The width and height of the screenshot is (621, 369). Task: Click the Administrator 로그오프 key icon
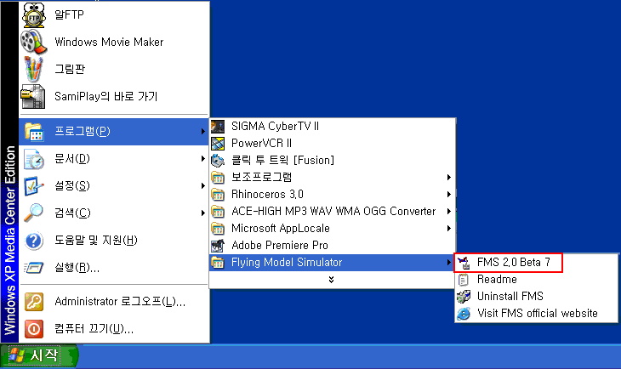34,302
